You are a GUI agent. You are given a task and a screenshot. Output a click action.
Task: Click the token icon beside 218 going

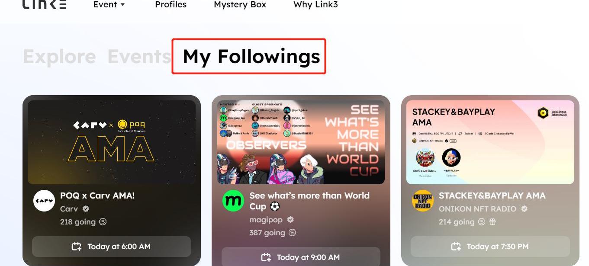tap(103, 222)
